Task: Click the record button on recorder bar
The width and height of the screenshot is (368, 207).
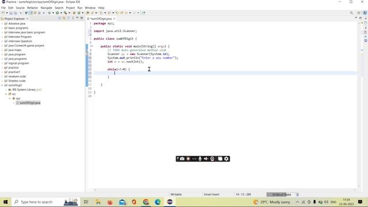Action: 188,159
